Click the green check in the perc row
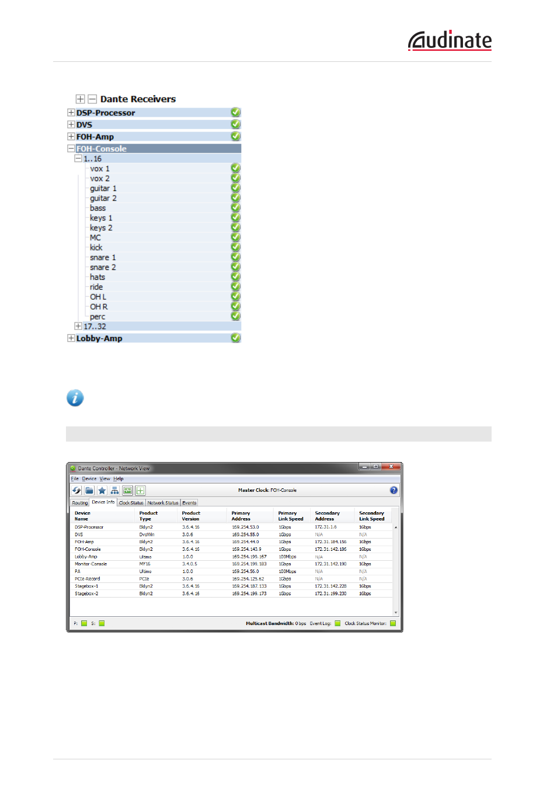The image size is (557, 788). tap(235, 316)
